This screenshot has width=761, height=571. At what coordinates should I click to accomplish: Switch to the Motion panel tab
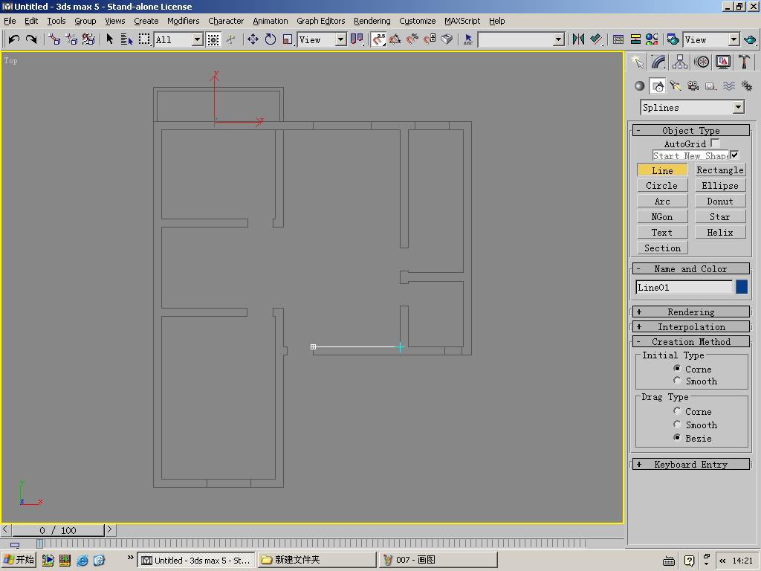coord(702,62)
